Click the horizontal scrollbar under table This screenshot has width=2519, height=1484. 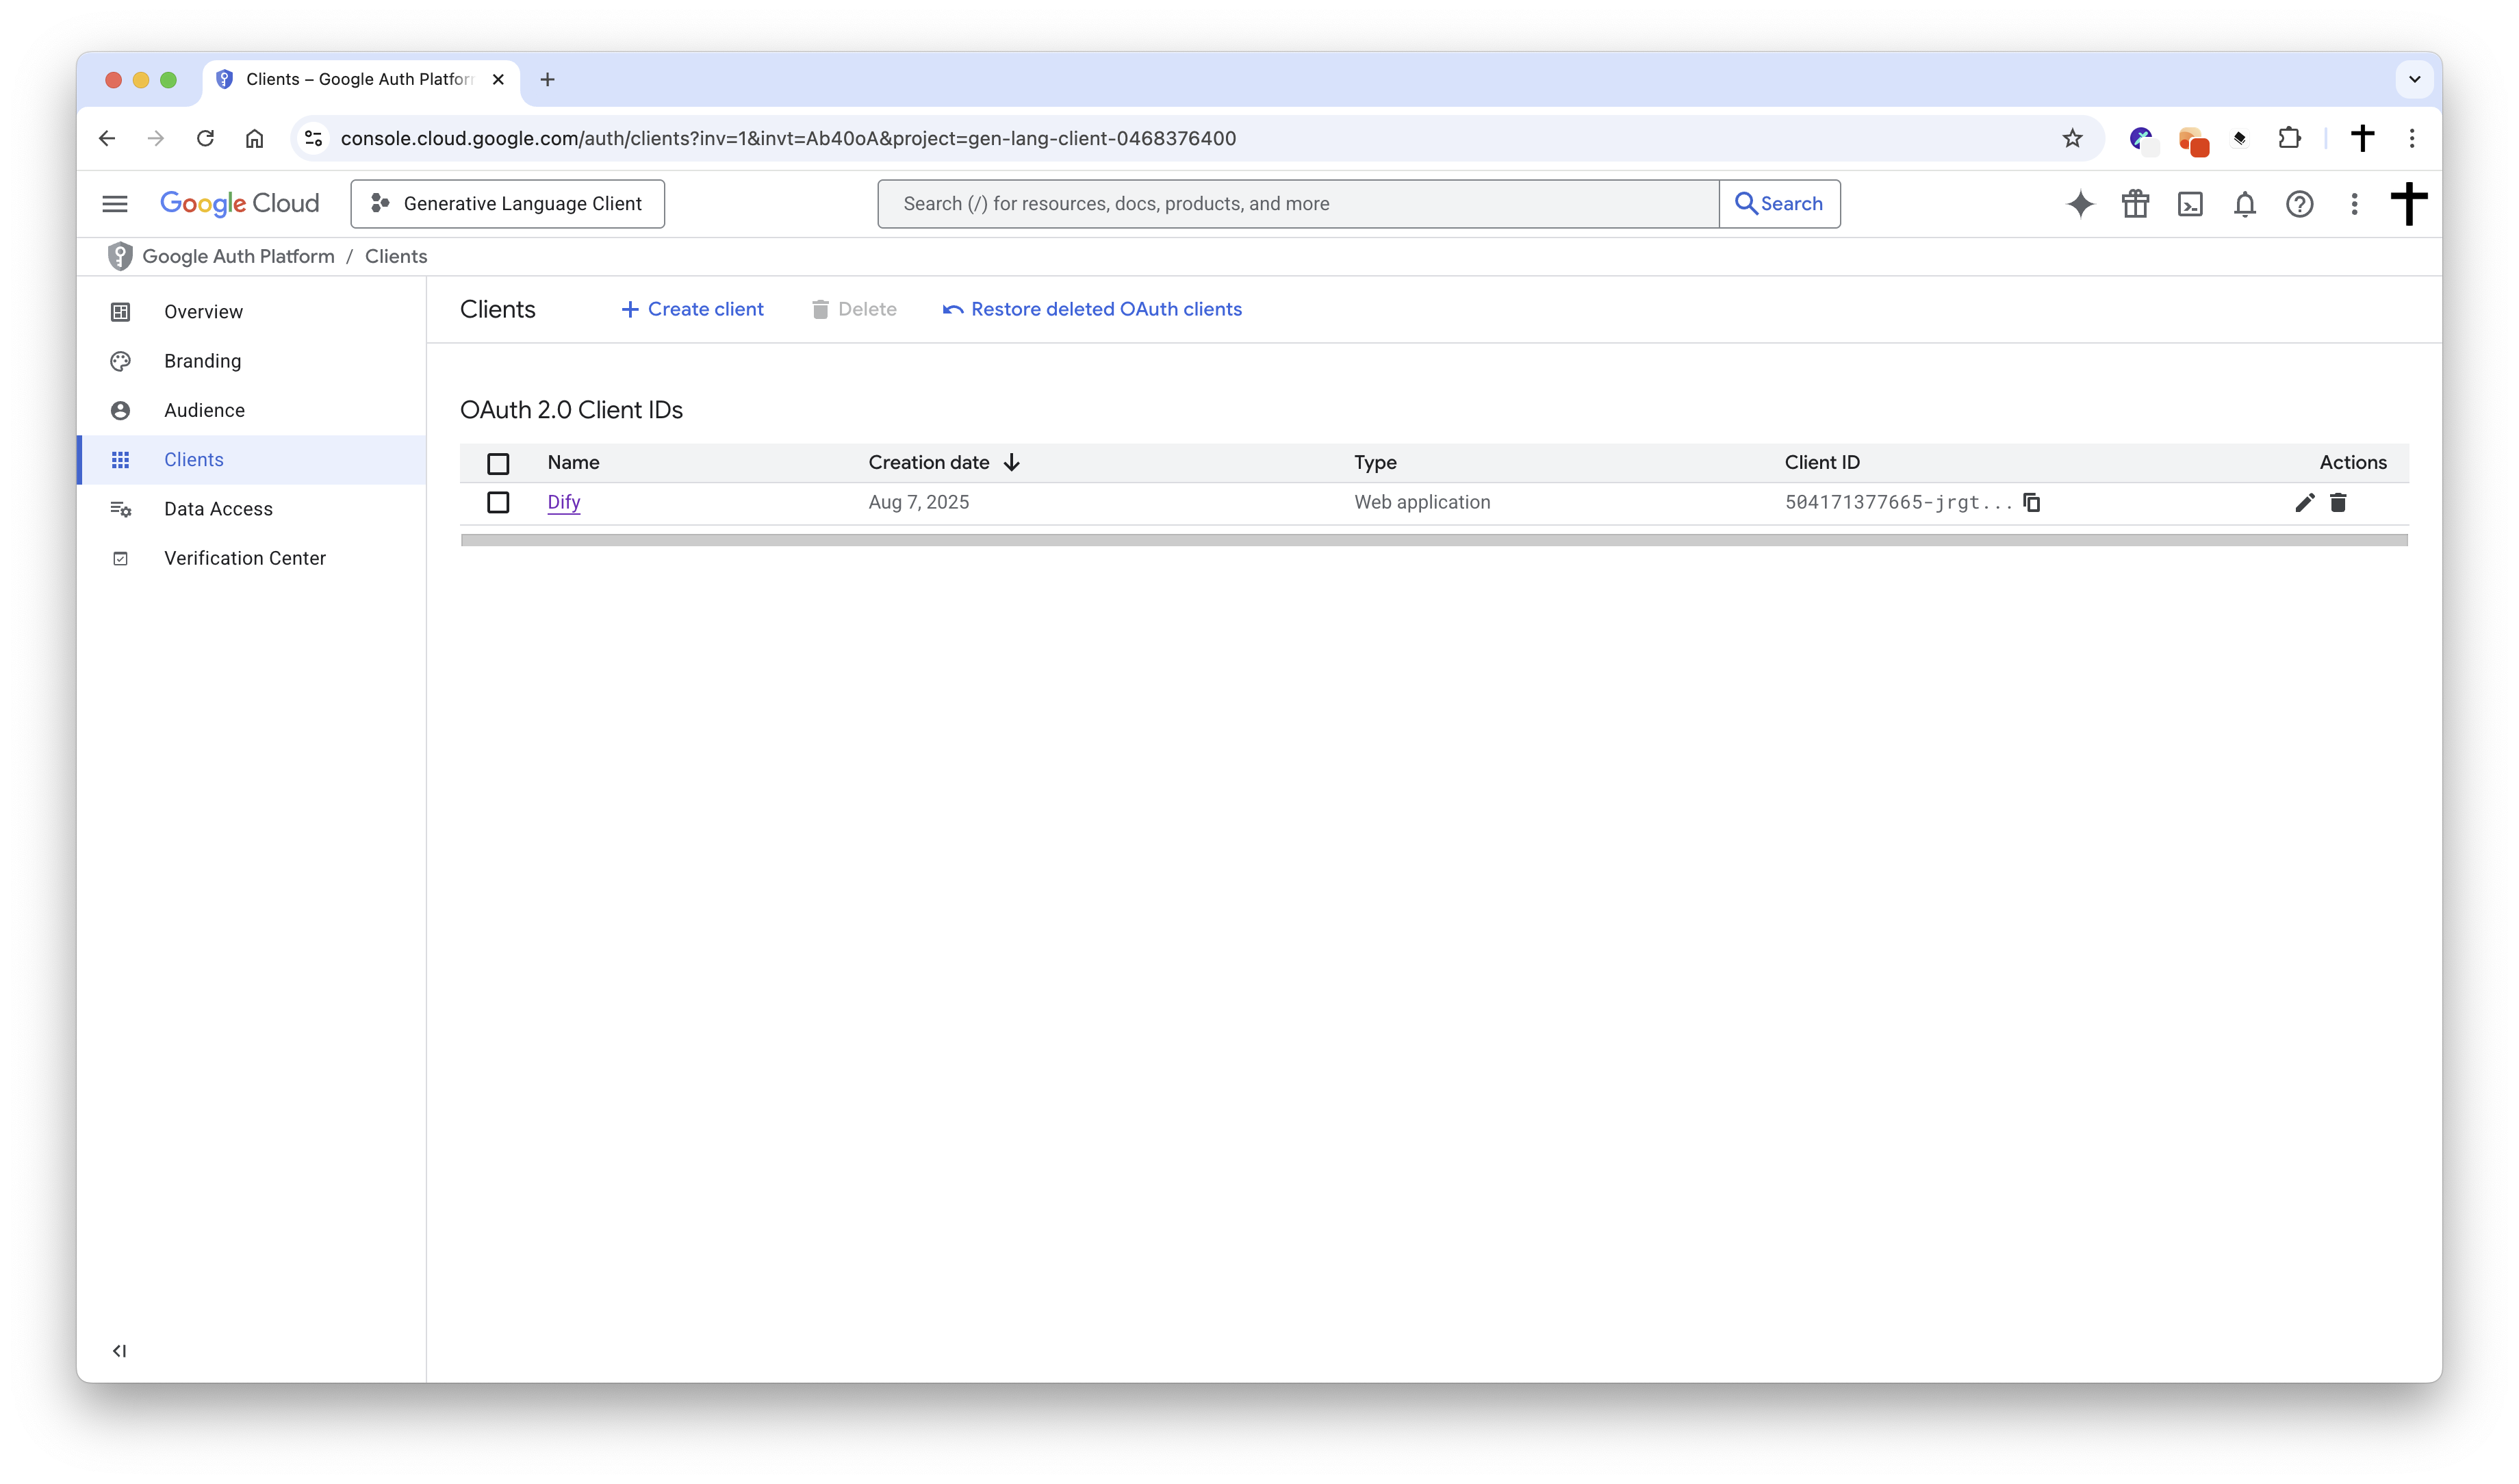1433,540
